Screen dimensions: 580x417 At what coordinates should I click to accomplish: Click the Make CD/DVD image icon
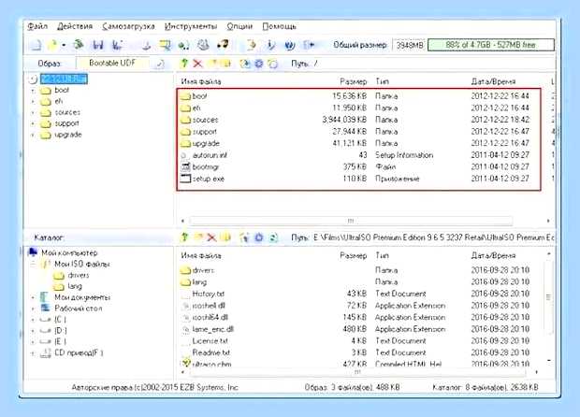(147, 45)
